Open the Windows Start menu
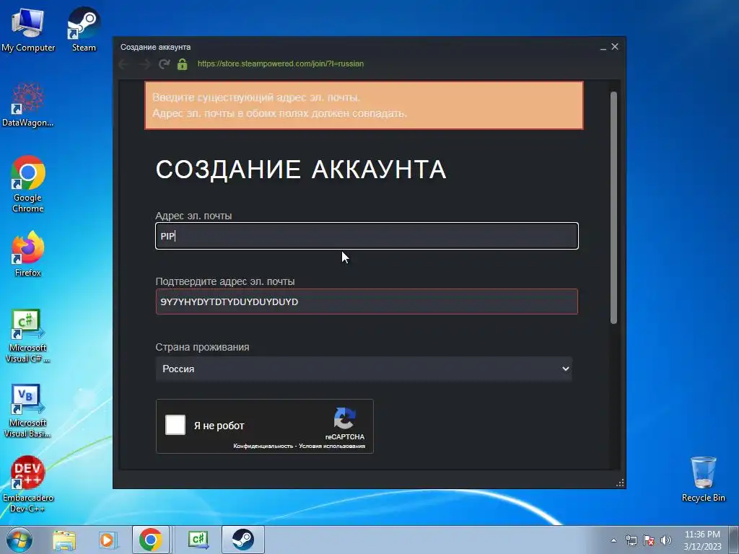This screenshot has height=554, width=739. pyautogui.click(x=19, y=540)
